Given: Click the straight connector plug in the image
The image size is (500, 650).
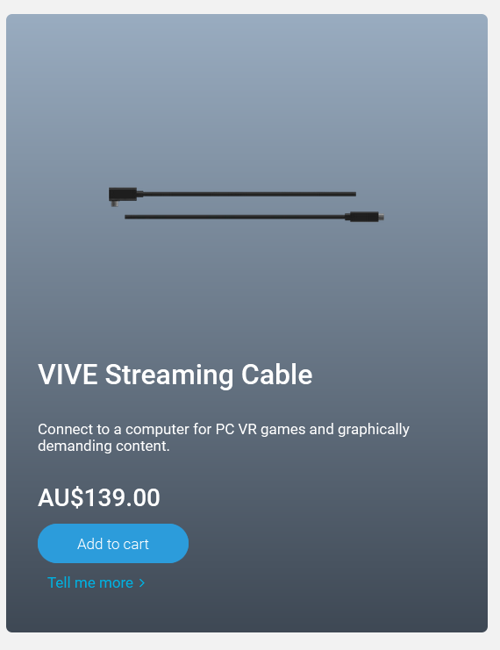Looking at the screenshot, I should tap(364, 217).
